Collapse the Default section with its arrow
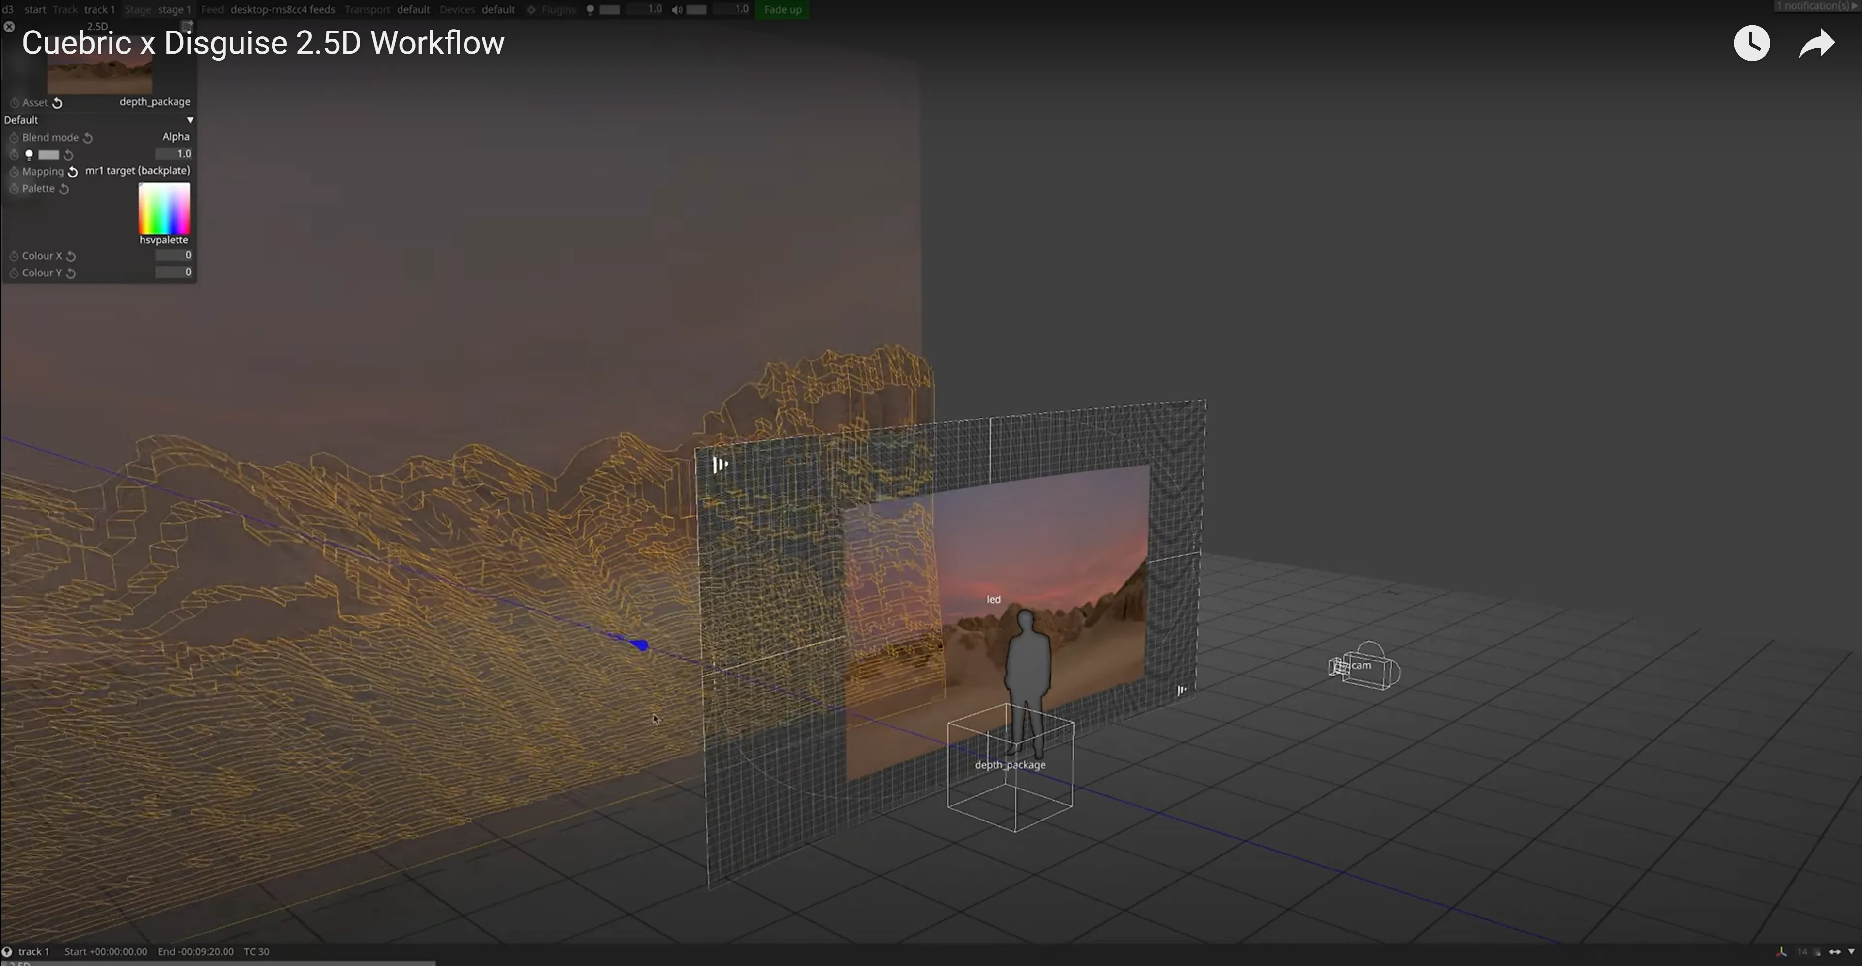The image size is (1862, 966). tap(190, 120)
